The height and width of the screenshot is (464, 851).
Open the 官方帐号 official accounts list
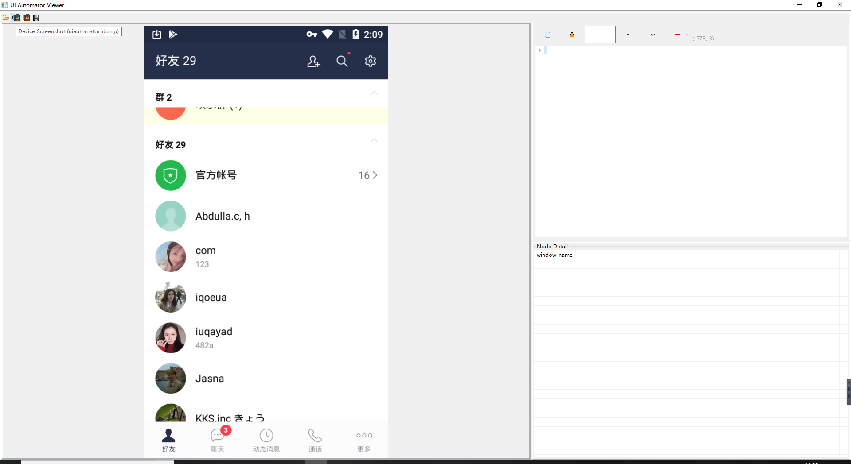click(x=266, y=175)
